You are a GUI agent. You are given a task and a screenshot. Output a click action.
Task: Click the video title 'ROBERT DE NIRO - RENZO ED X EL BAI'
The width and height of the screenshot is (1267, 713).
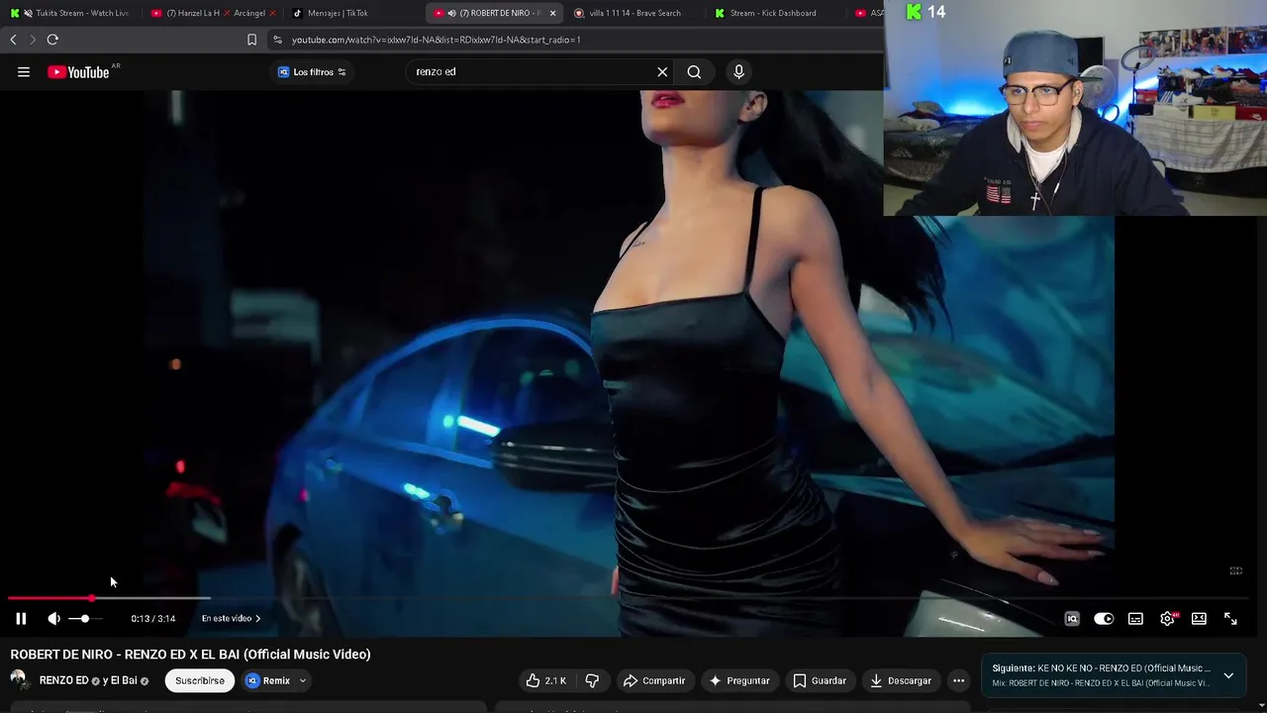tap(190, 655)
